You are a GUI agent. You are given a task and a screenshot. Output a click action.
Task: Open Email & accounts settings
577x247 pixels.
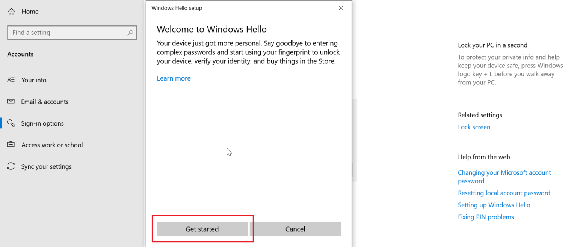coord(45,102)
